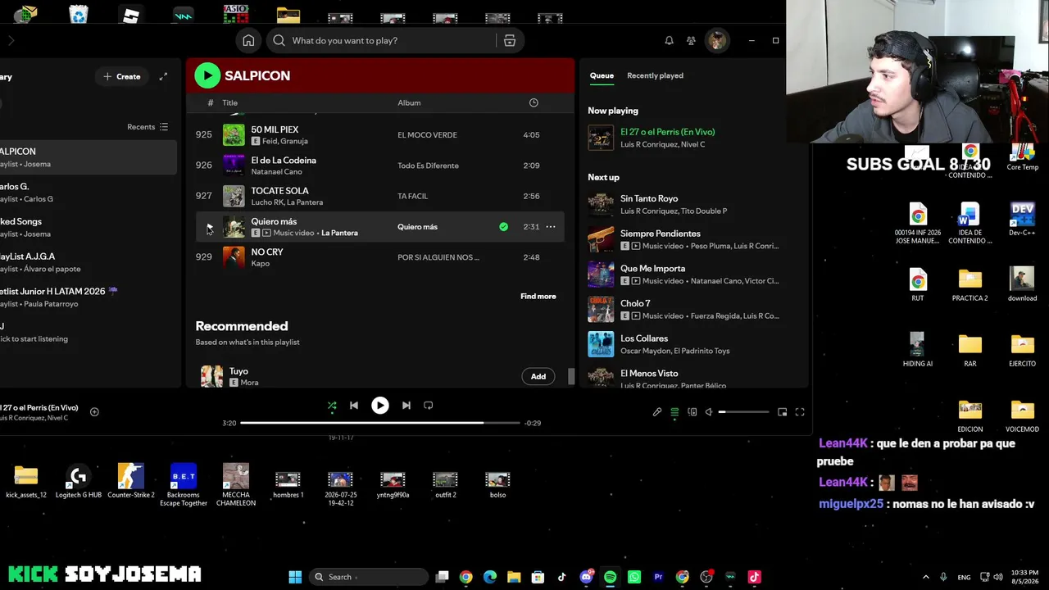
Task: Enter full screen player mode
Action: [800, 412]
